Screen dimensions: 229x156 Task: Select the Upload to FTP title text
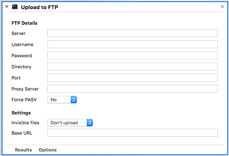click(x=39, y=7)
